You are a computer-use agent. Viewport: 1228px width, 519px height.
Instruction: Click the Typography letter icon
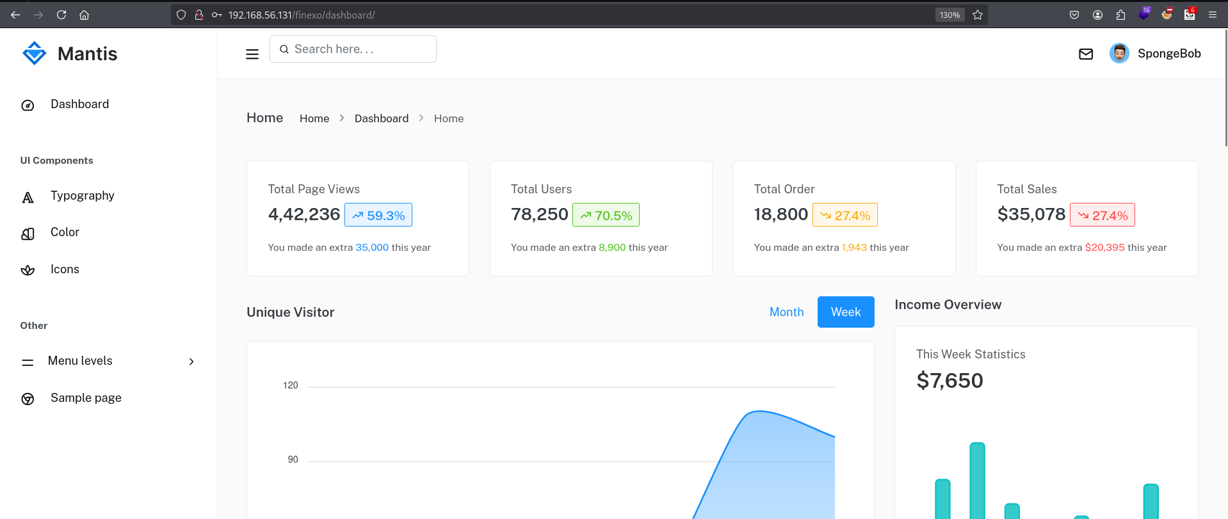tap(28, 197)
